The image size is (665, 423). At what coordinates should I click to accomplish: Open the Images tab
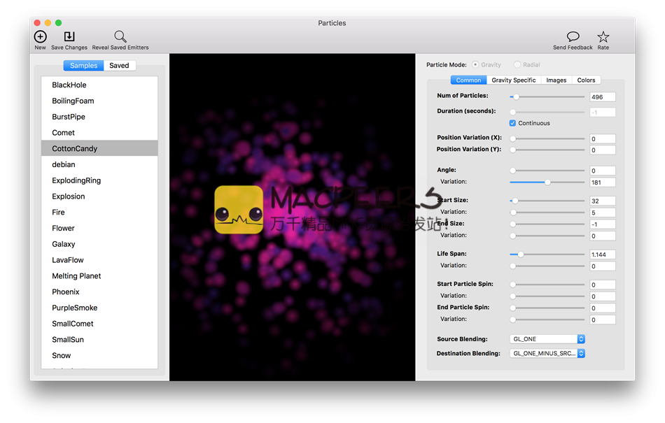click(x=556, y=80)
